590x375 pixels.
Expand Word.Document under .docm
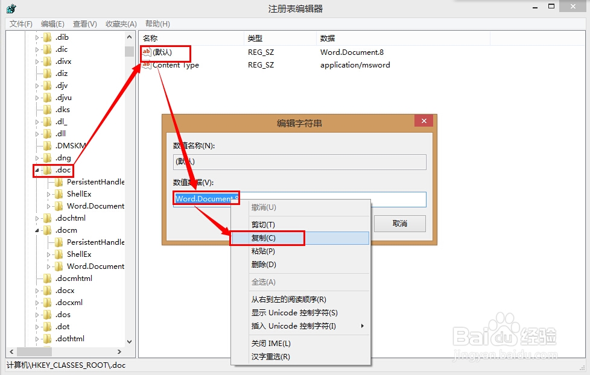coord(48,266)
